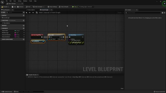Open Hide Unrelated options menu
The height and width of the screenshot is (93, 166).
coord(44,7)
